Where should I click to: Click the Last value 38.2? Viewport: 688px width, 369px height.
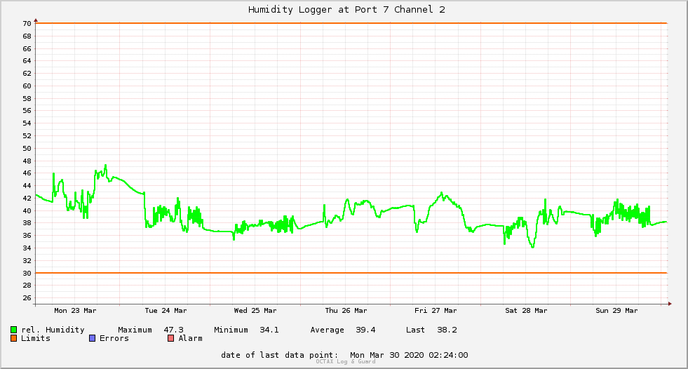coord(447,330)
